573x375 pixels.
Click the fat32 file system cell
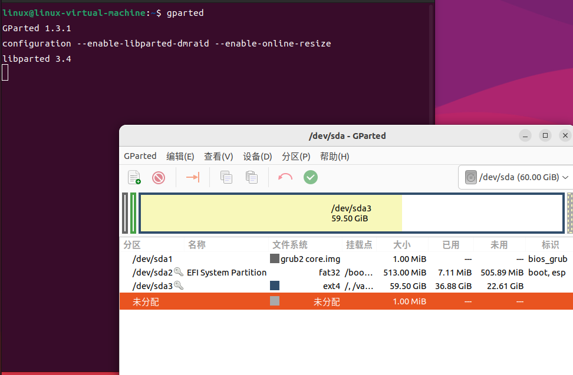[330, 273]
